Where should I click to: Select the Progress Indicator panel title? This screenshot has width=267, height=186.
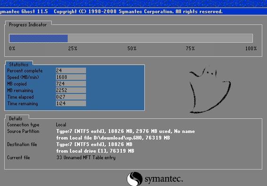point(28,25)
